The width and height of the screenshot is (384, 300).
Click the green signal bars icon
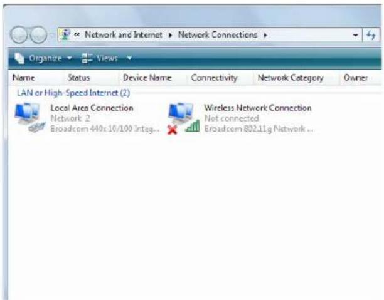coord(193,126)
